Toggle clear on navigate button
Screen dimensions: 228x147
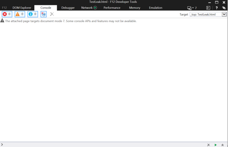click(44, 14)
